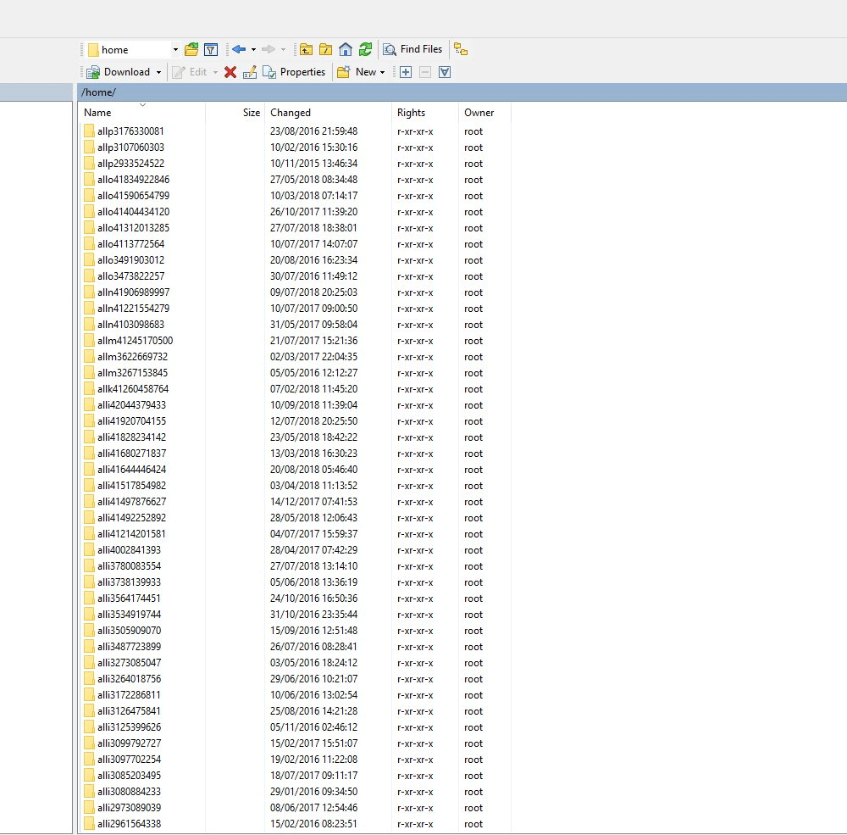The height and width of the screenshot is (835, 847).
Task: Click the grey forward arrow
Action: [x=268, y=50]
